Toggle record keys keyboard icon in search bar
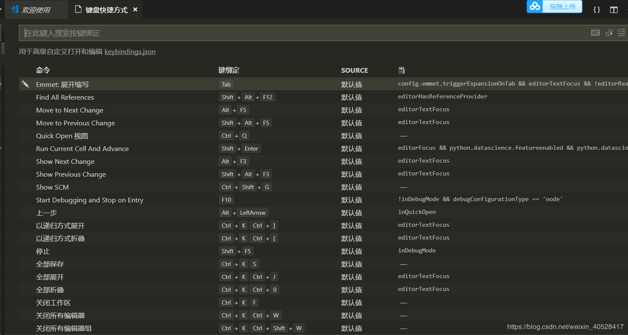 pyautogui.click(x=595, y=33)
